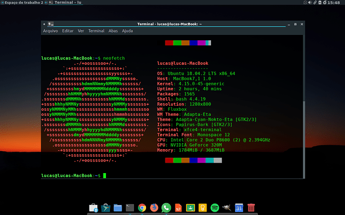Viewport: 345px width, 215px height.
Task: Click the 'WM Theme: Adapta-Eta' line
Action: click(x=184, y=114)
